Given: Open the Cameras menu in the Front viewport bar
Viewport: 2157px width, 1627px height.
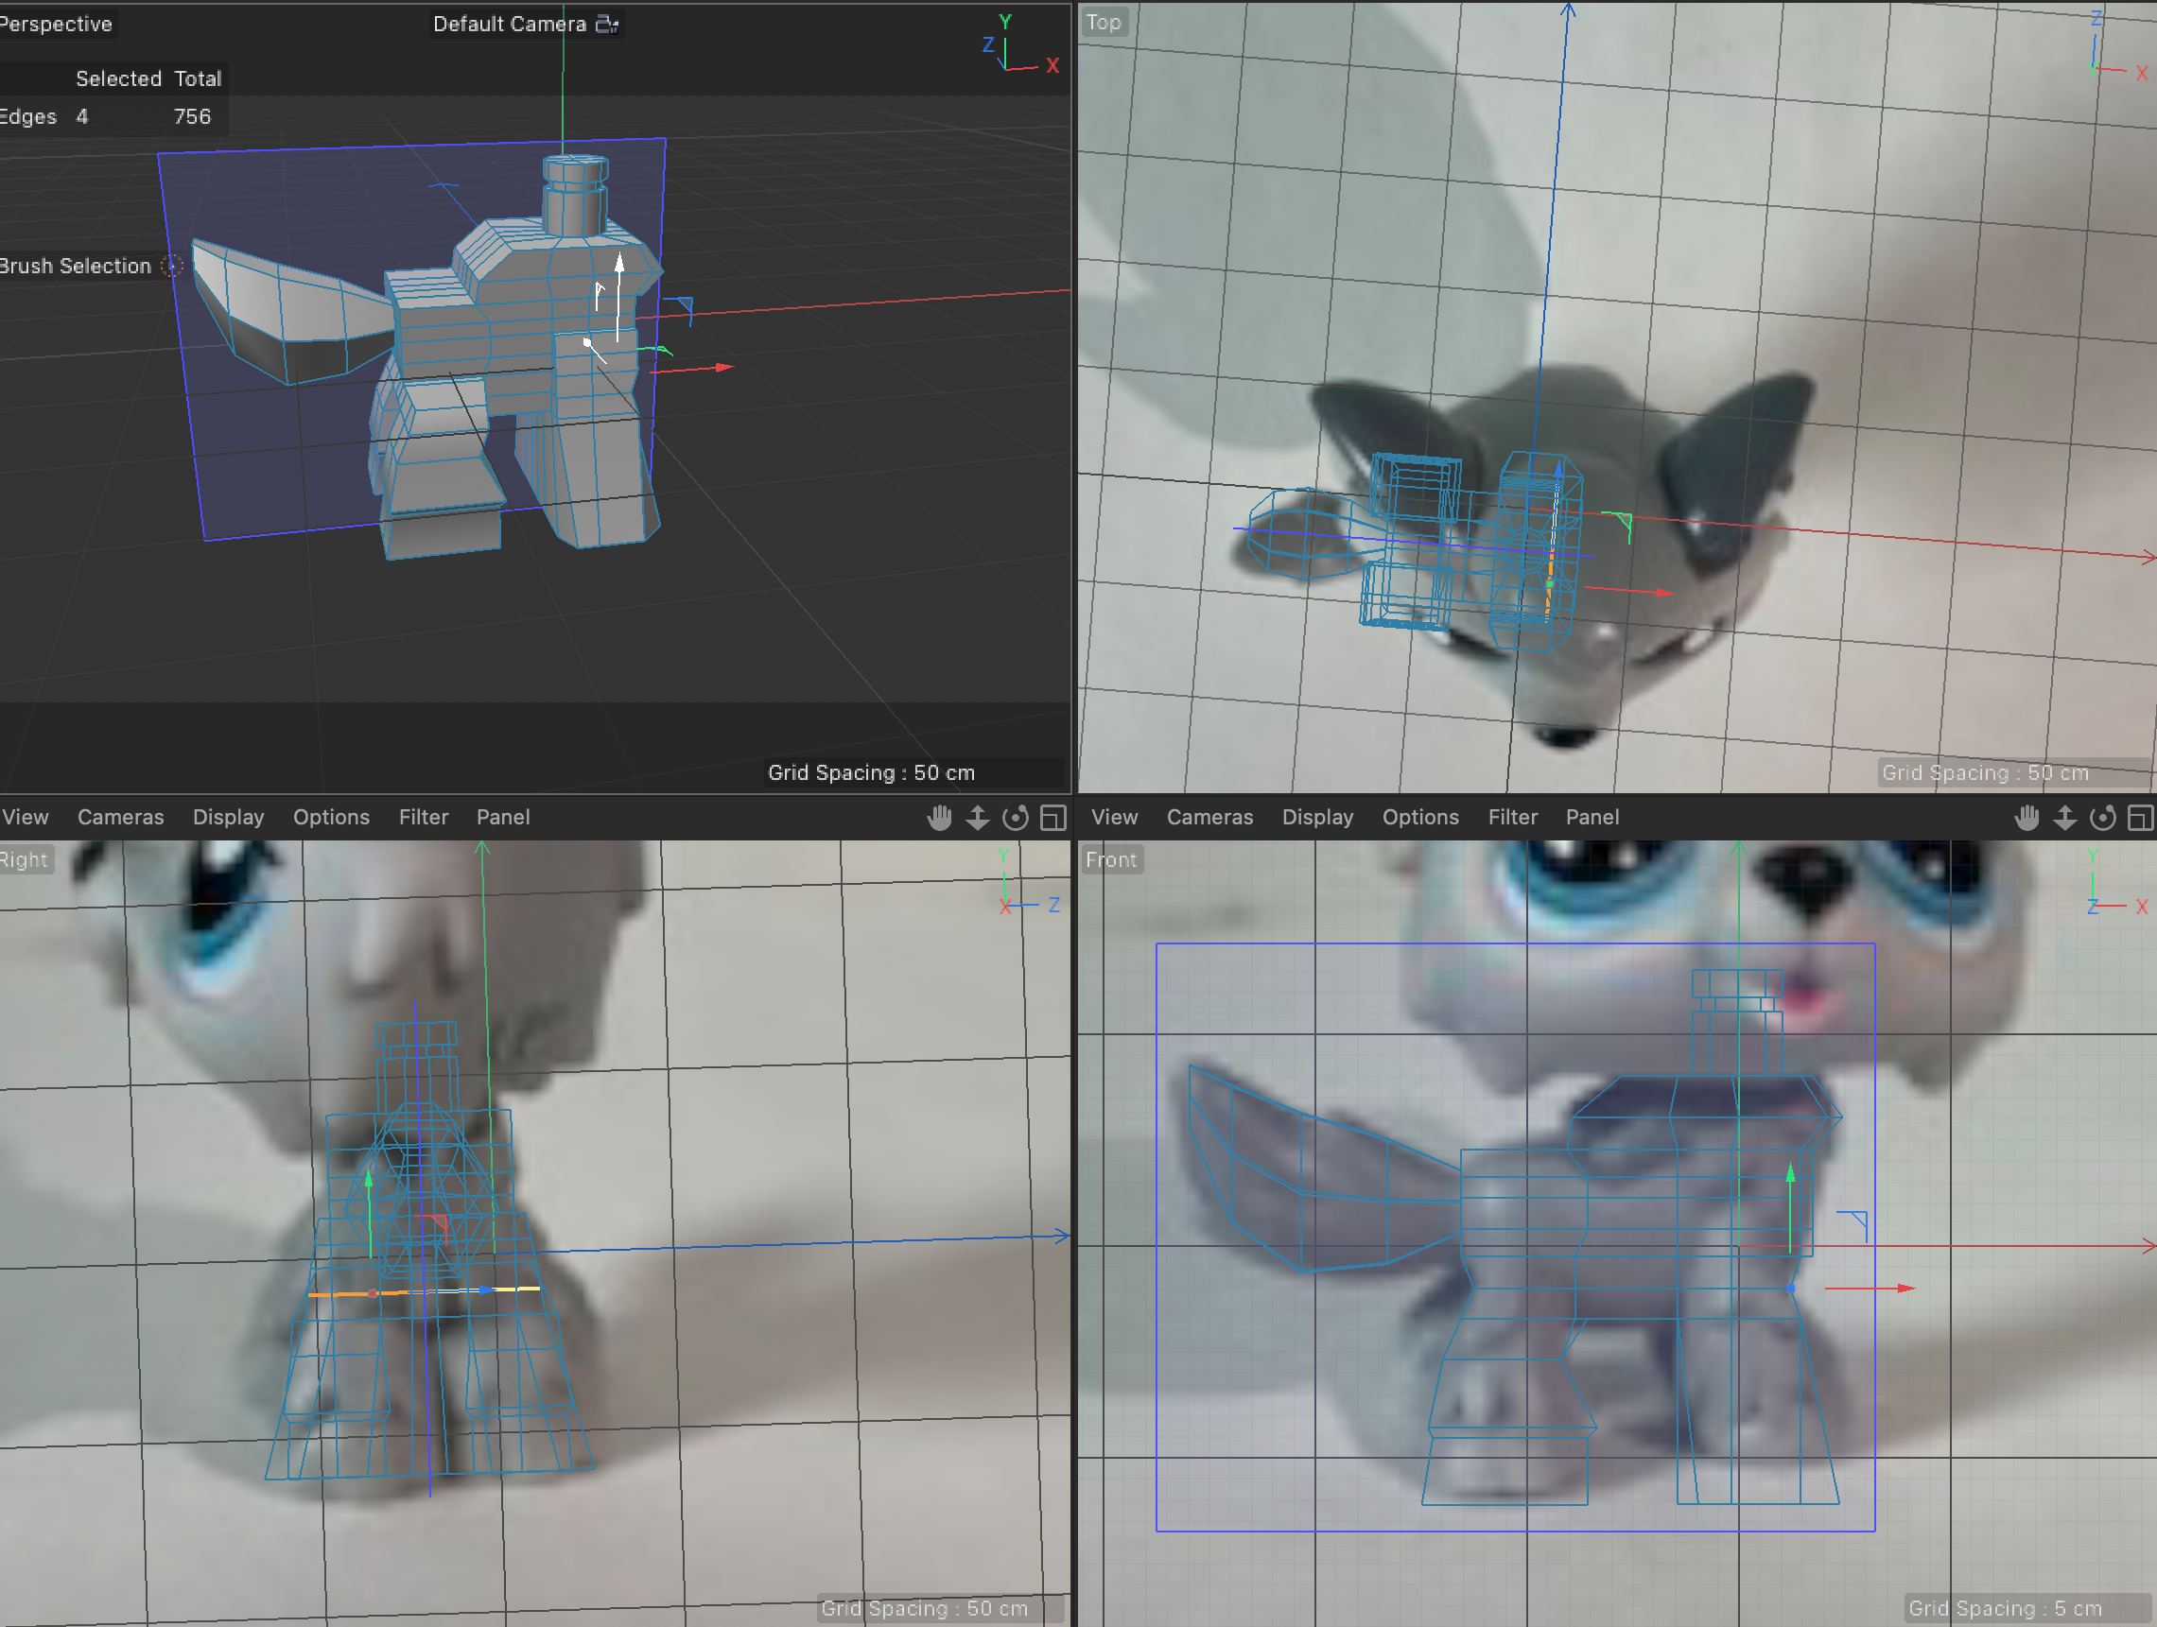Looking at the screenshot, I should (1209, 817).
